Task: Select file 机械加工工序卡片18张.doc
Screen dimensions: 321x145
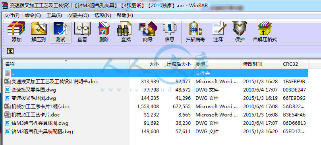Action: point(41,107)
